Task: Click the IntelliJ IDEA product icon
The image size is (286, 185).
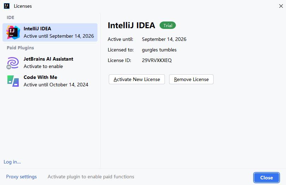Action: click(x=13, y=32)
